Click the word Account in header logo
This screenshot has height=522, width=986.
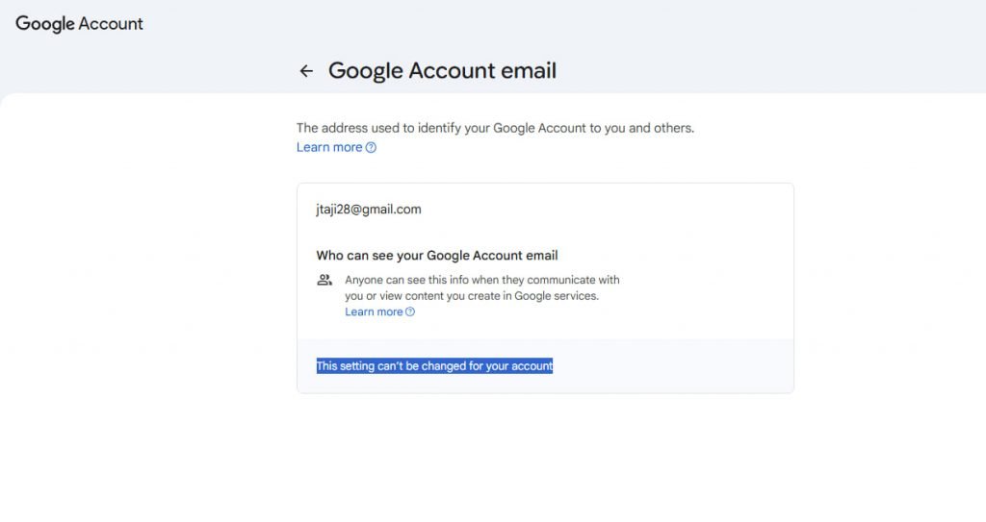pos(111,24)
